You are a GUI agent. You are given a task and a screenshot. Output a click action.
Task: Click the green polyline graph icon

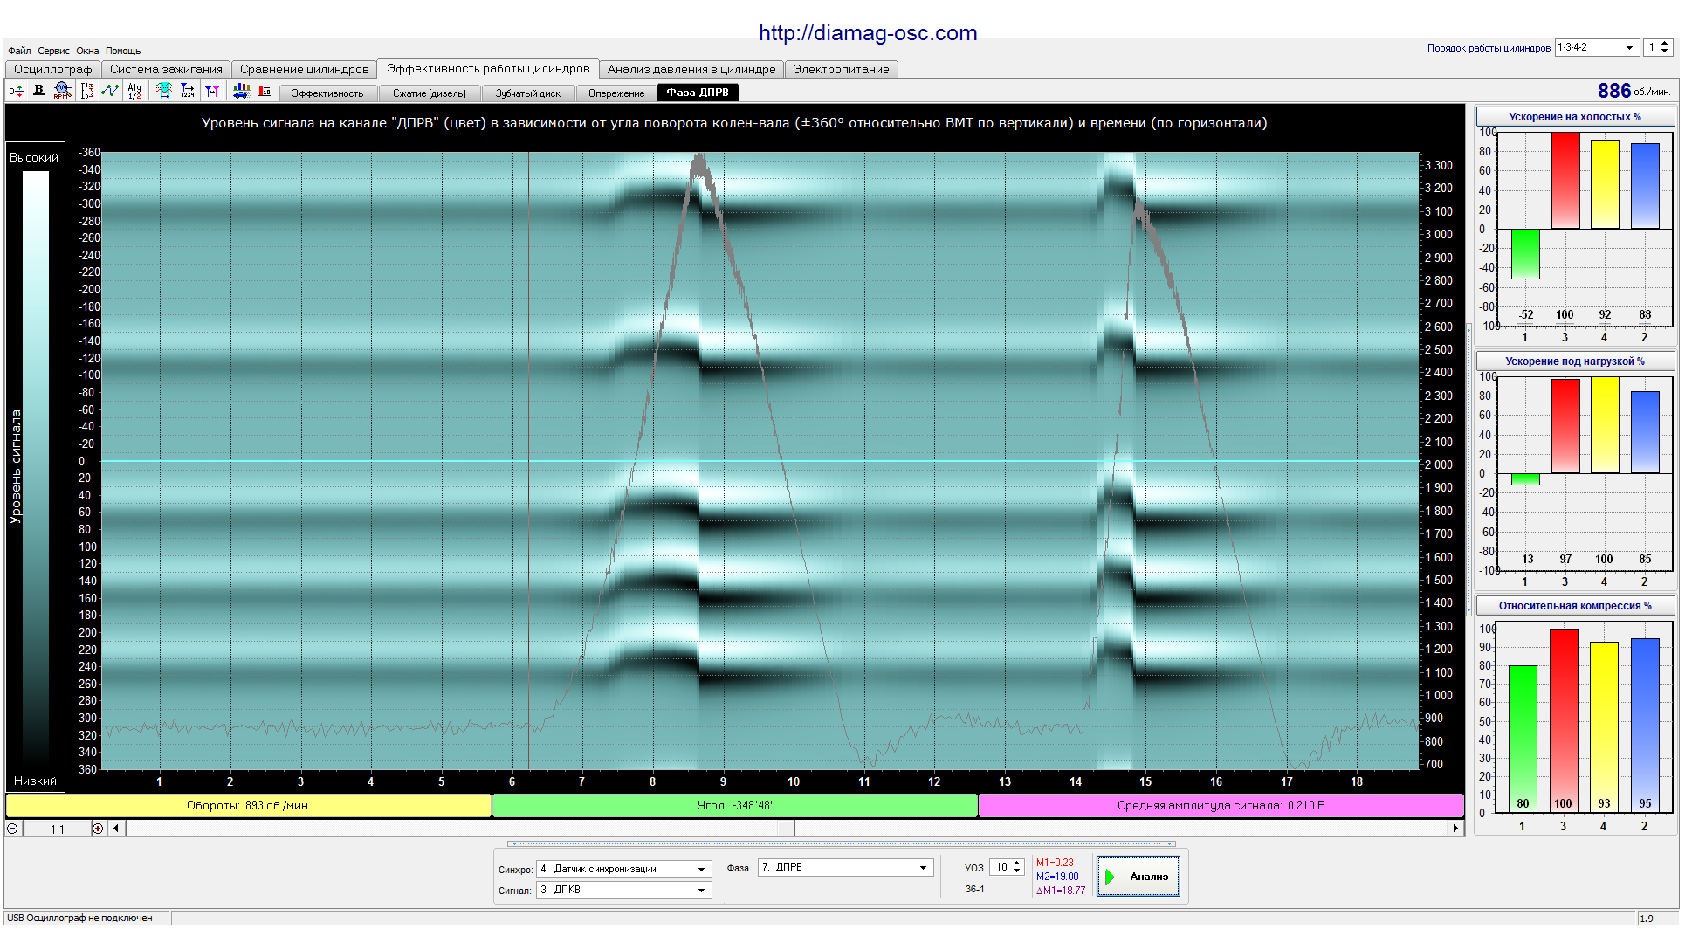coord(110,91)
